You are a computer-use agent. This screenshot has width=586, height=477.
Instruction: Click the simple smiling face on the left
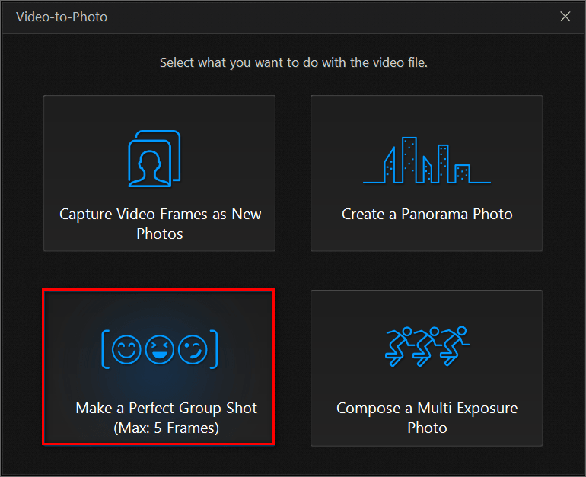126,350
